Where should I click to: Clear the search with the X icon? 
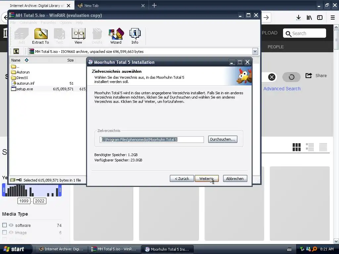(272, 77)
